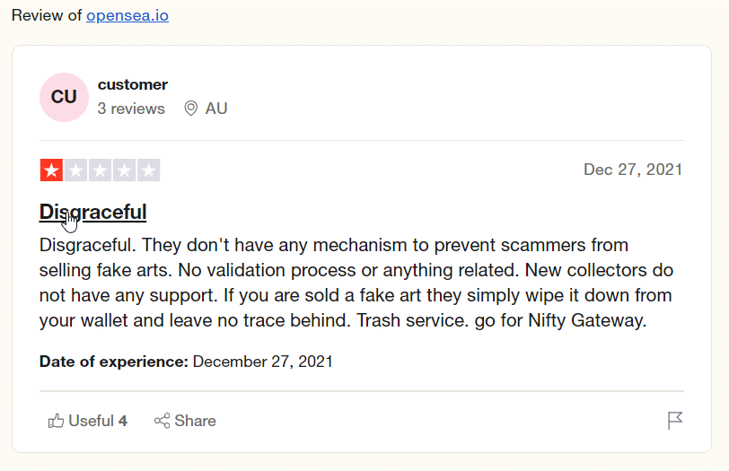This screenshot has width=729, height=471.
Task: Open the Disgraceful review title
Action: pyautogui.click(x=93, y=212)
